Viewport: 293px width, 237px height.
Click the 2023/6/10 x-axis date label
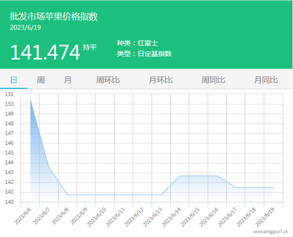[x=98, y=215]
